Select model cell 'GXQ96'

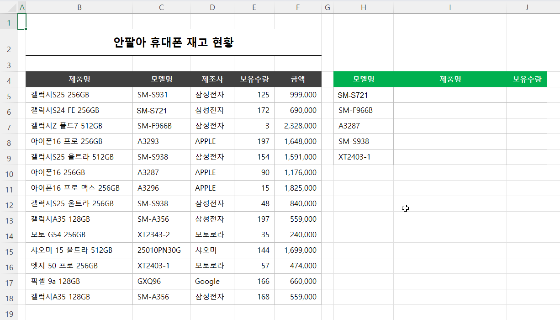pos(161,282)
